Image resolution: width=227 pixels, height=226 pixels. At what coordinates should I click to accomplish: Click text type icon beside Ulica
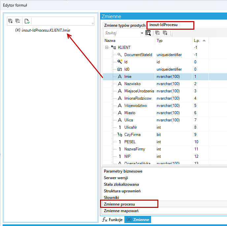(120, 120)
